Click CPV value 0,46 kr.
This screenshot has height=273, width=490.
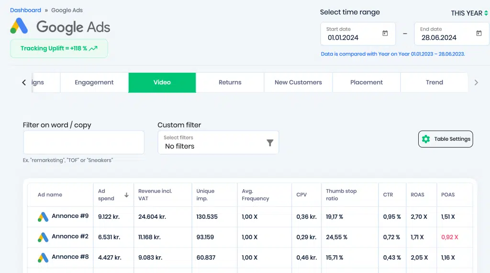[307, 257]
